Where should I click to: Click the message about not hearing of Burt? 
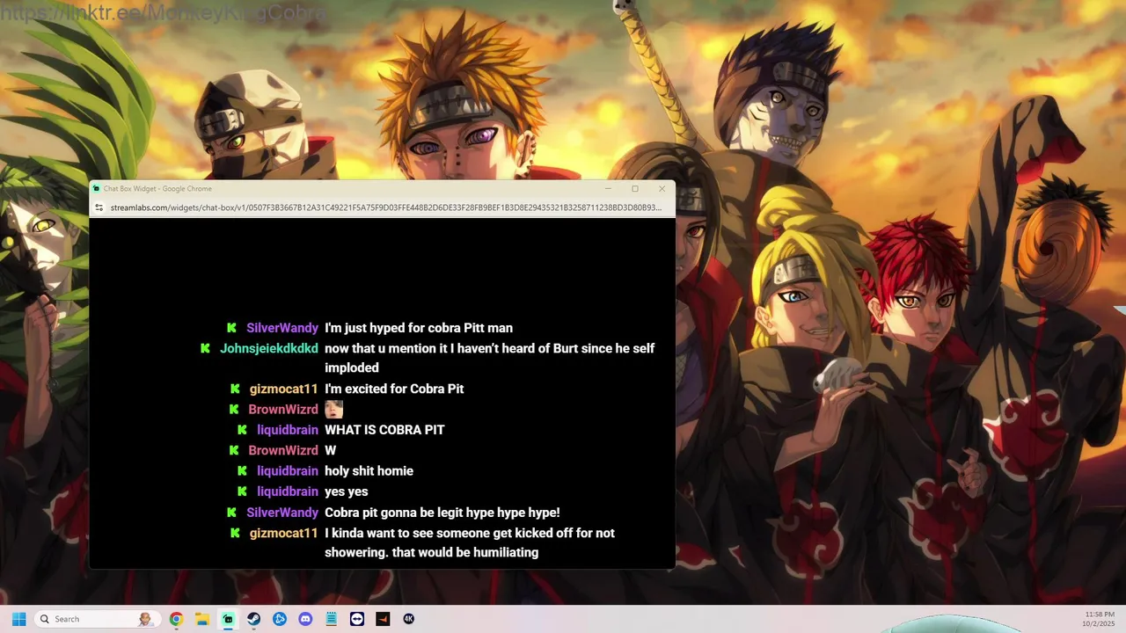pyautogui.click(x=490, y=358)
